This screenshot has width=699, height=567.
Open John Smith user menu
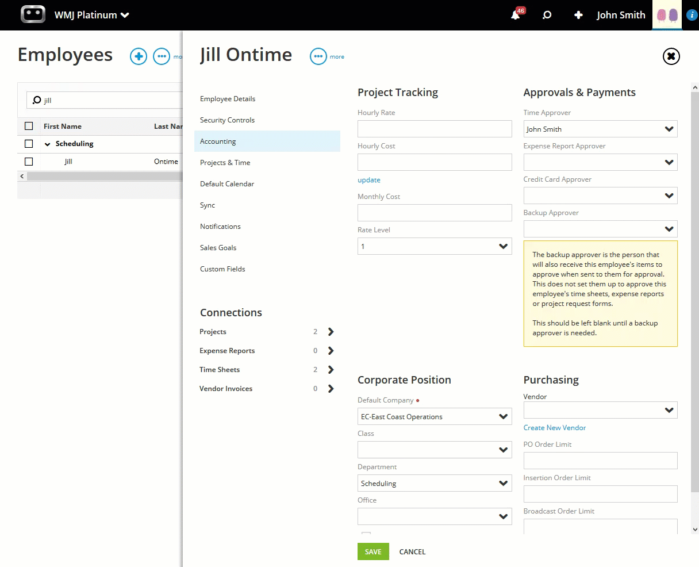tap(621, 15)
